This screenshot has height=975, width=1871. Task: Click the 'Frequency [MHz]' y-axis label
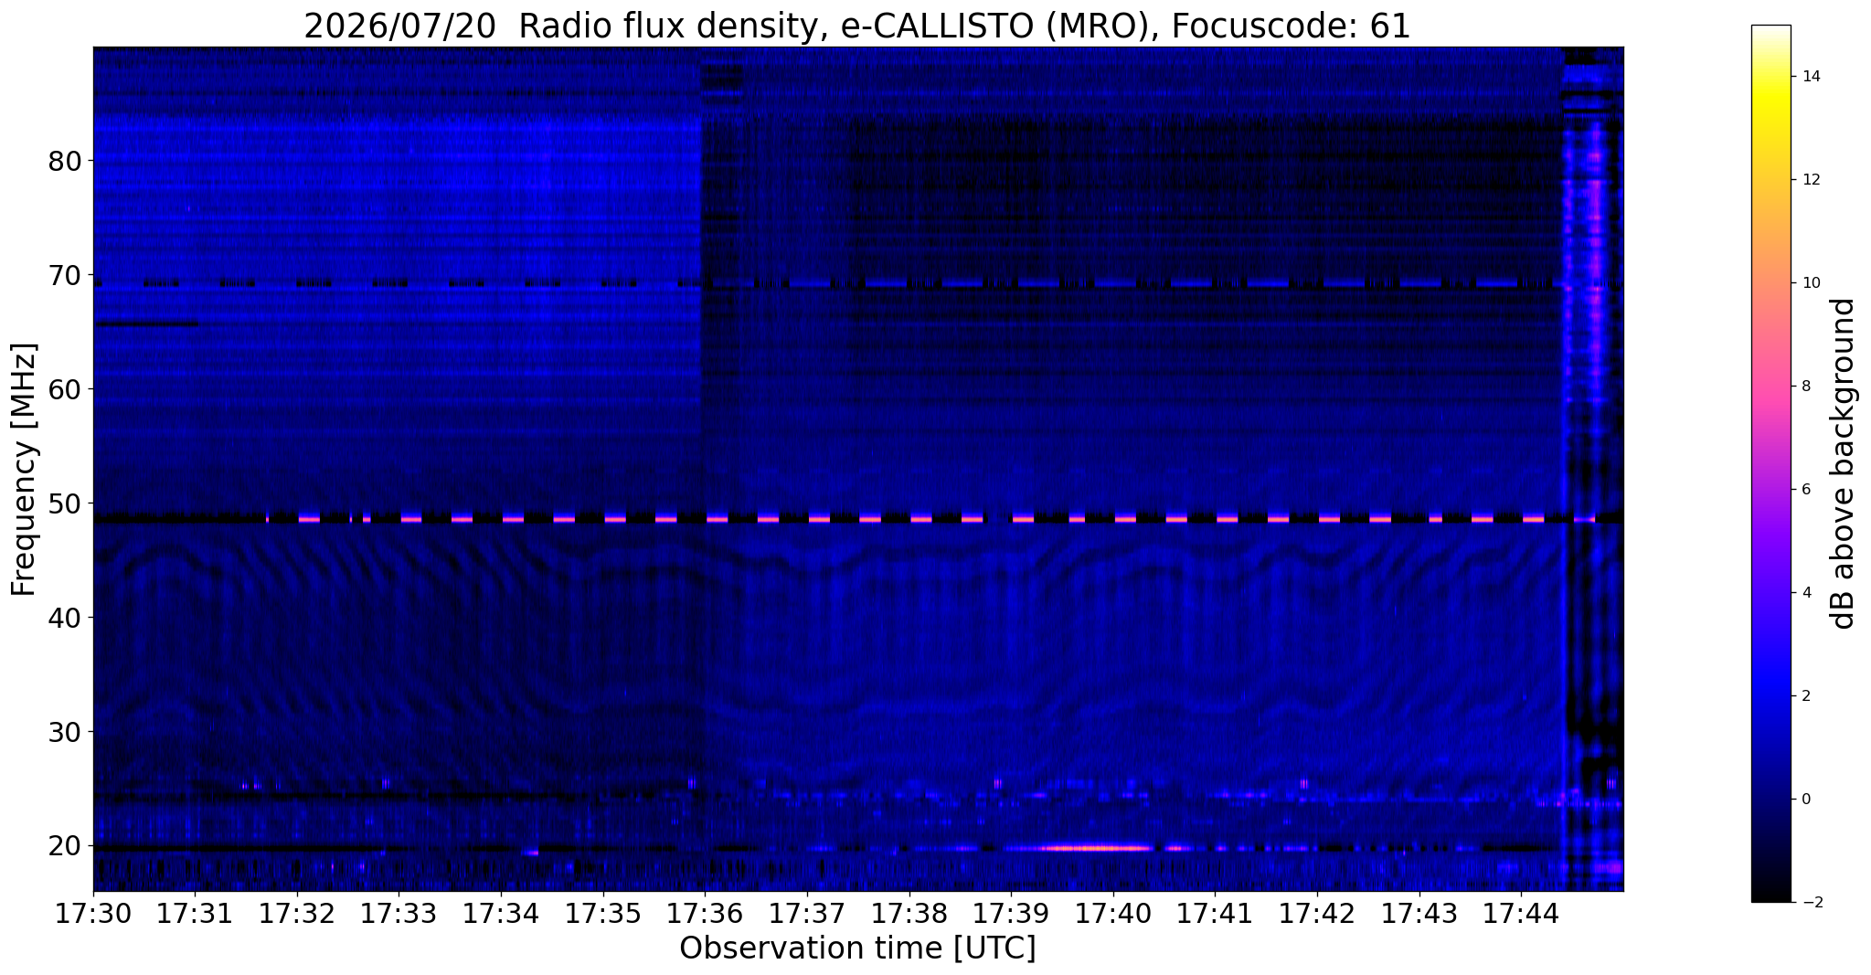coord(24,470)
